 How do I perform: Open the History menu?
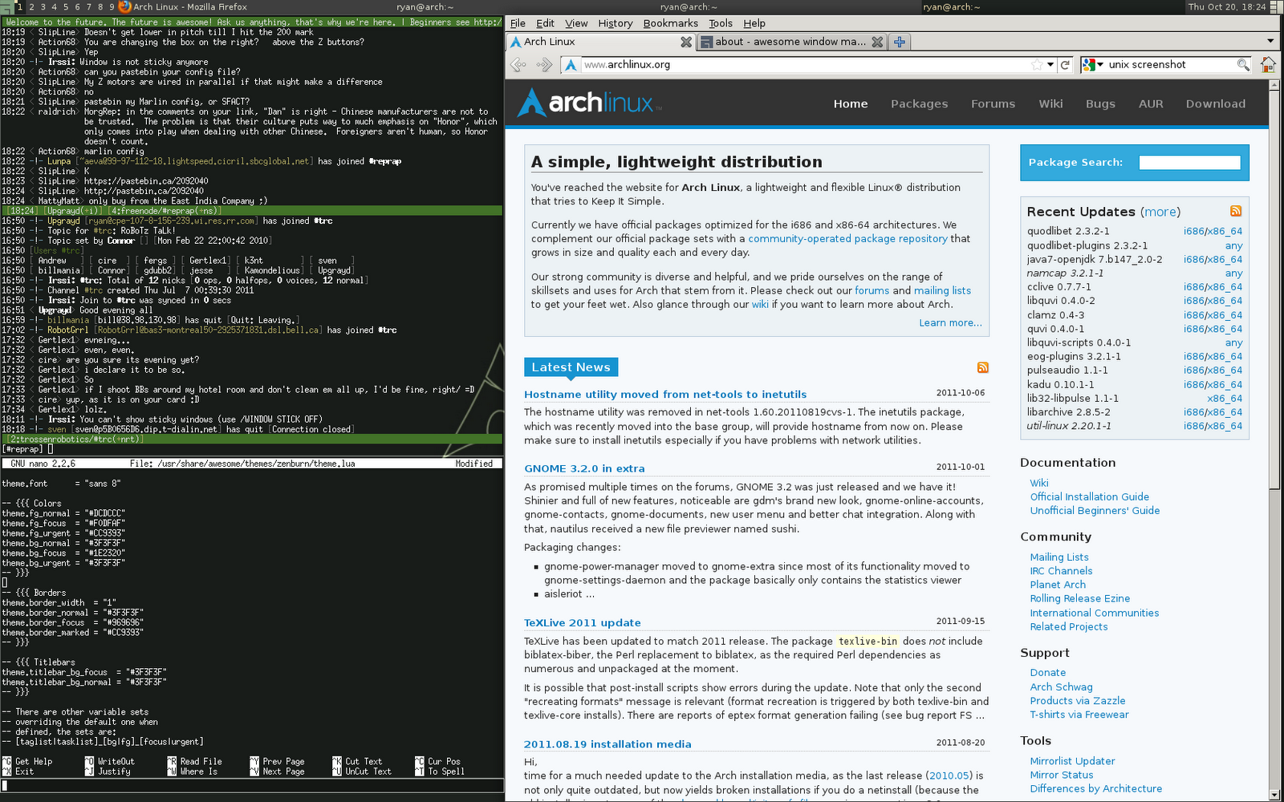616,23
